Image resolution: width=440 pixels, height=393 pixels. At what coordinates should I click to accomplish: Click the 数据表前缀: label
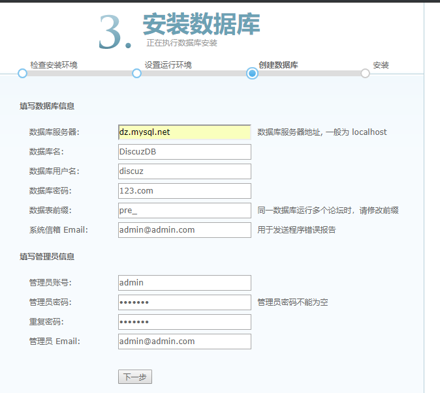pyautogui.click(x=50, y=211)
